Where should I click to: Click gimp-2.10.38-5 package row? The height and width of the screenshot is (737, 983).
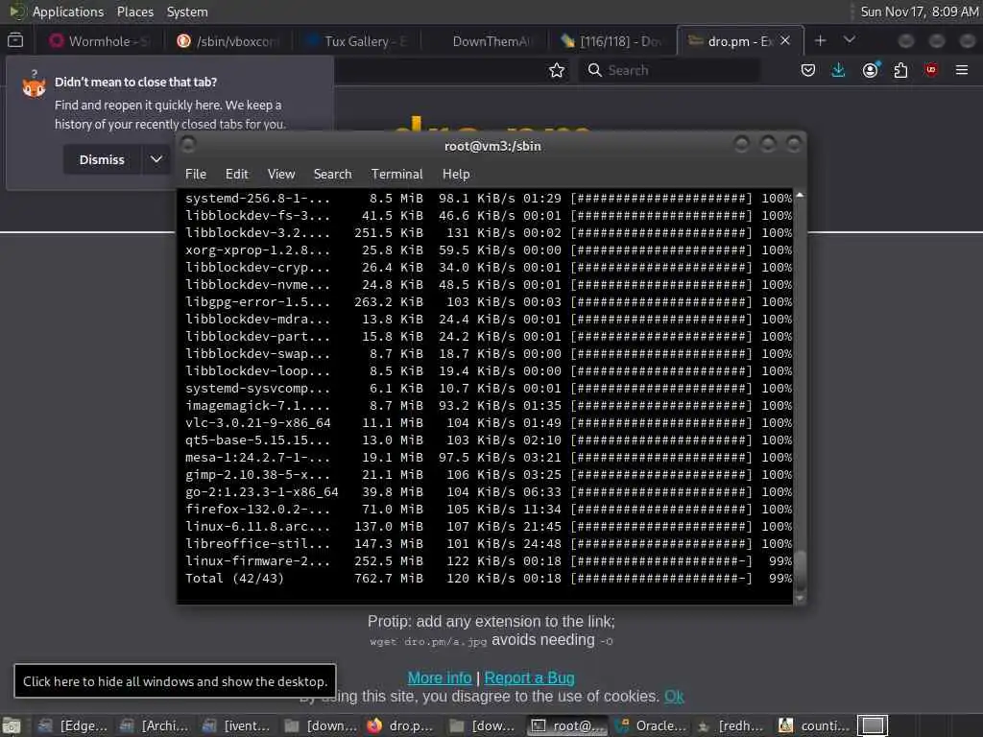489,474
